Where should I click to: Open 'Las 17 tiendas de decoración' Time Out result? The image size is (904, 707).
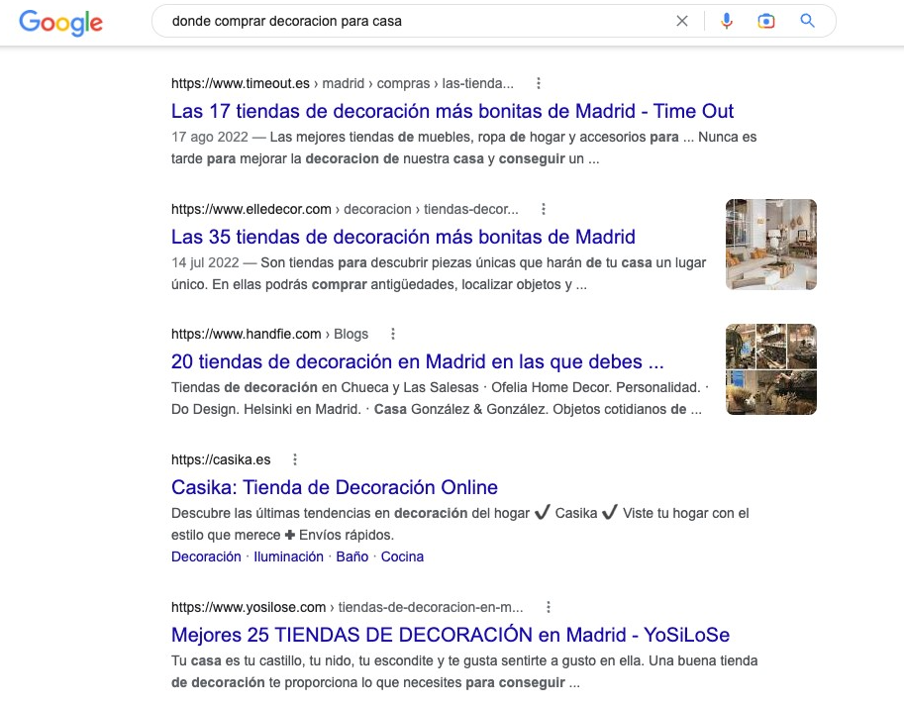(x=452, y=111)
